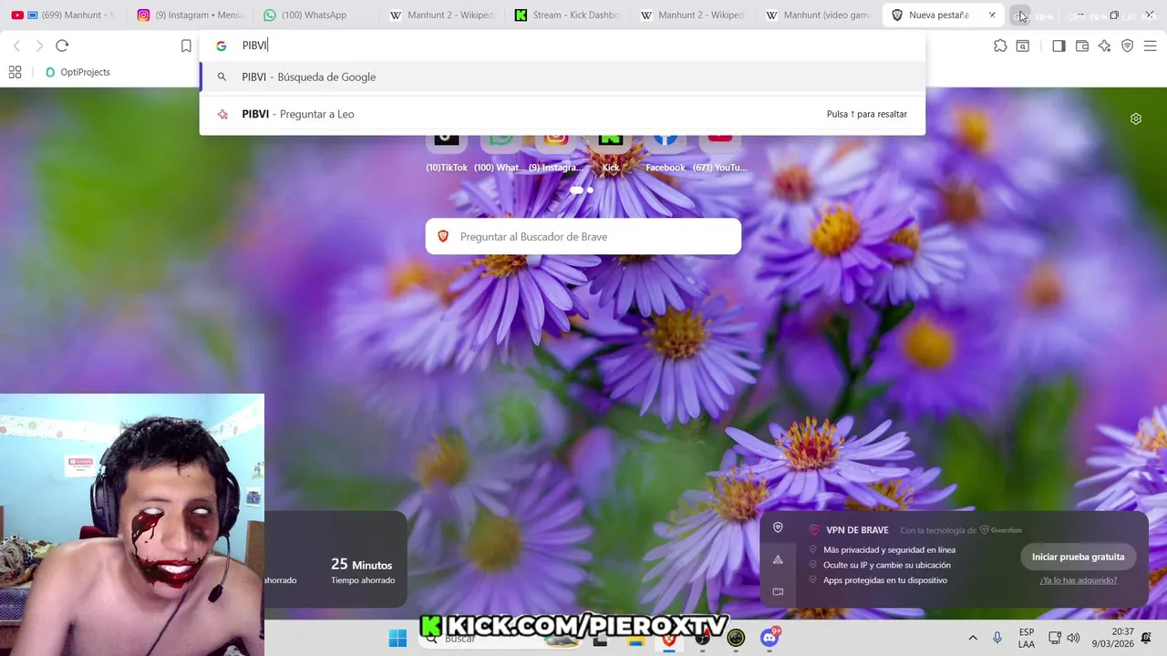This screenshot has width=1167, height=656.
Task: Open the Manhunt (video game) Wikipedia tab
Action: [x=818, y=15]
